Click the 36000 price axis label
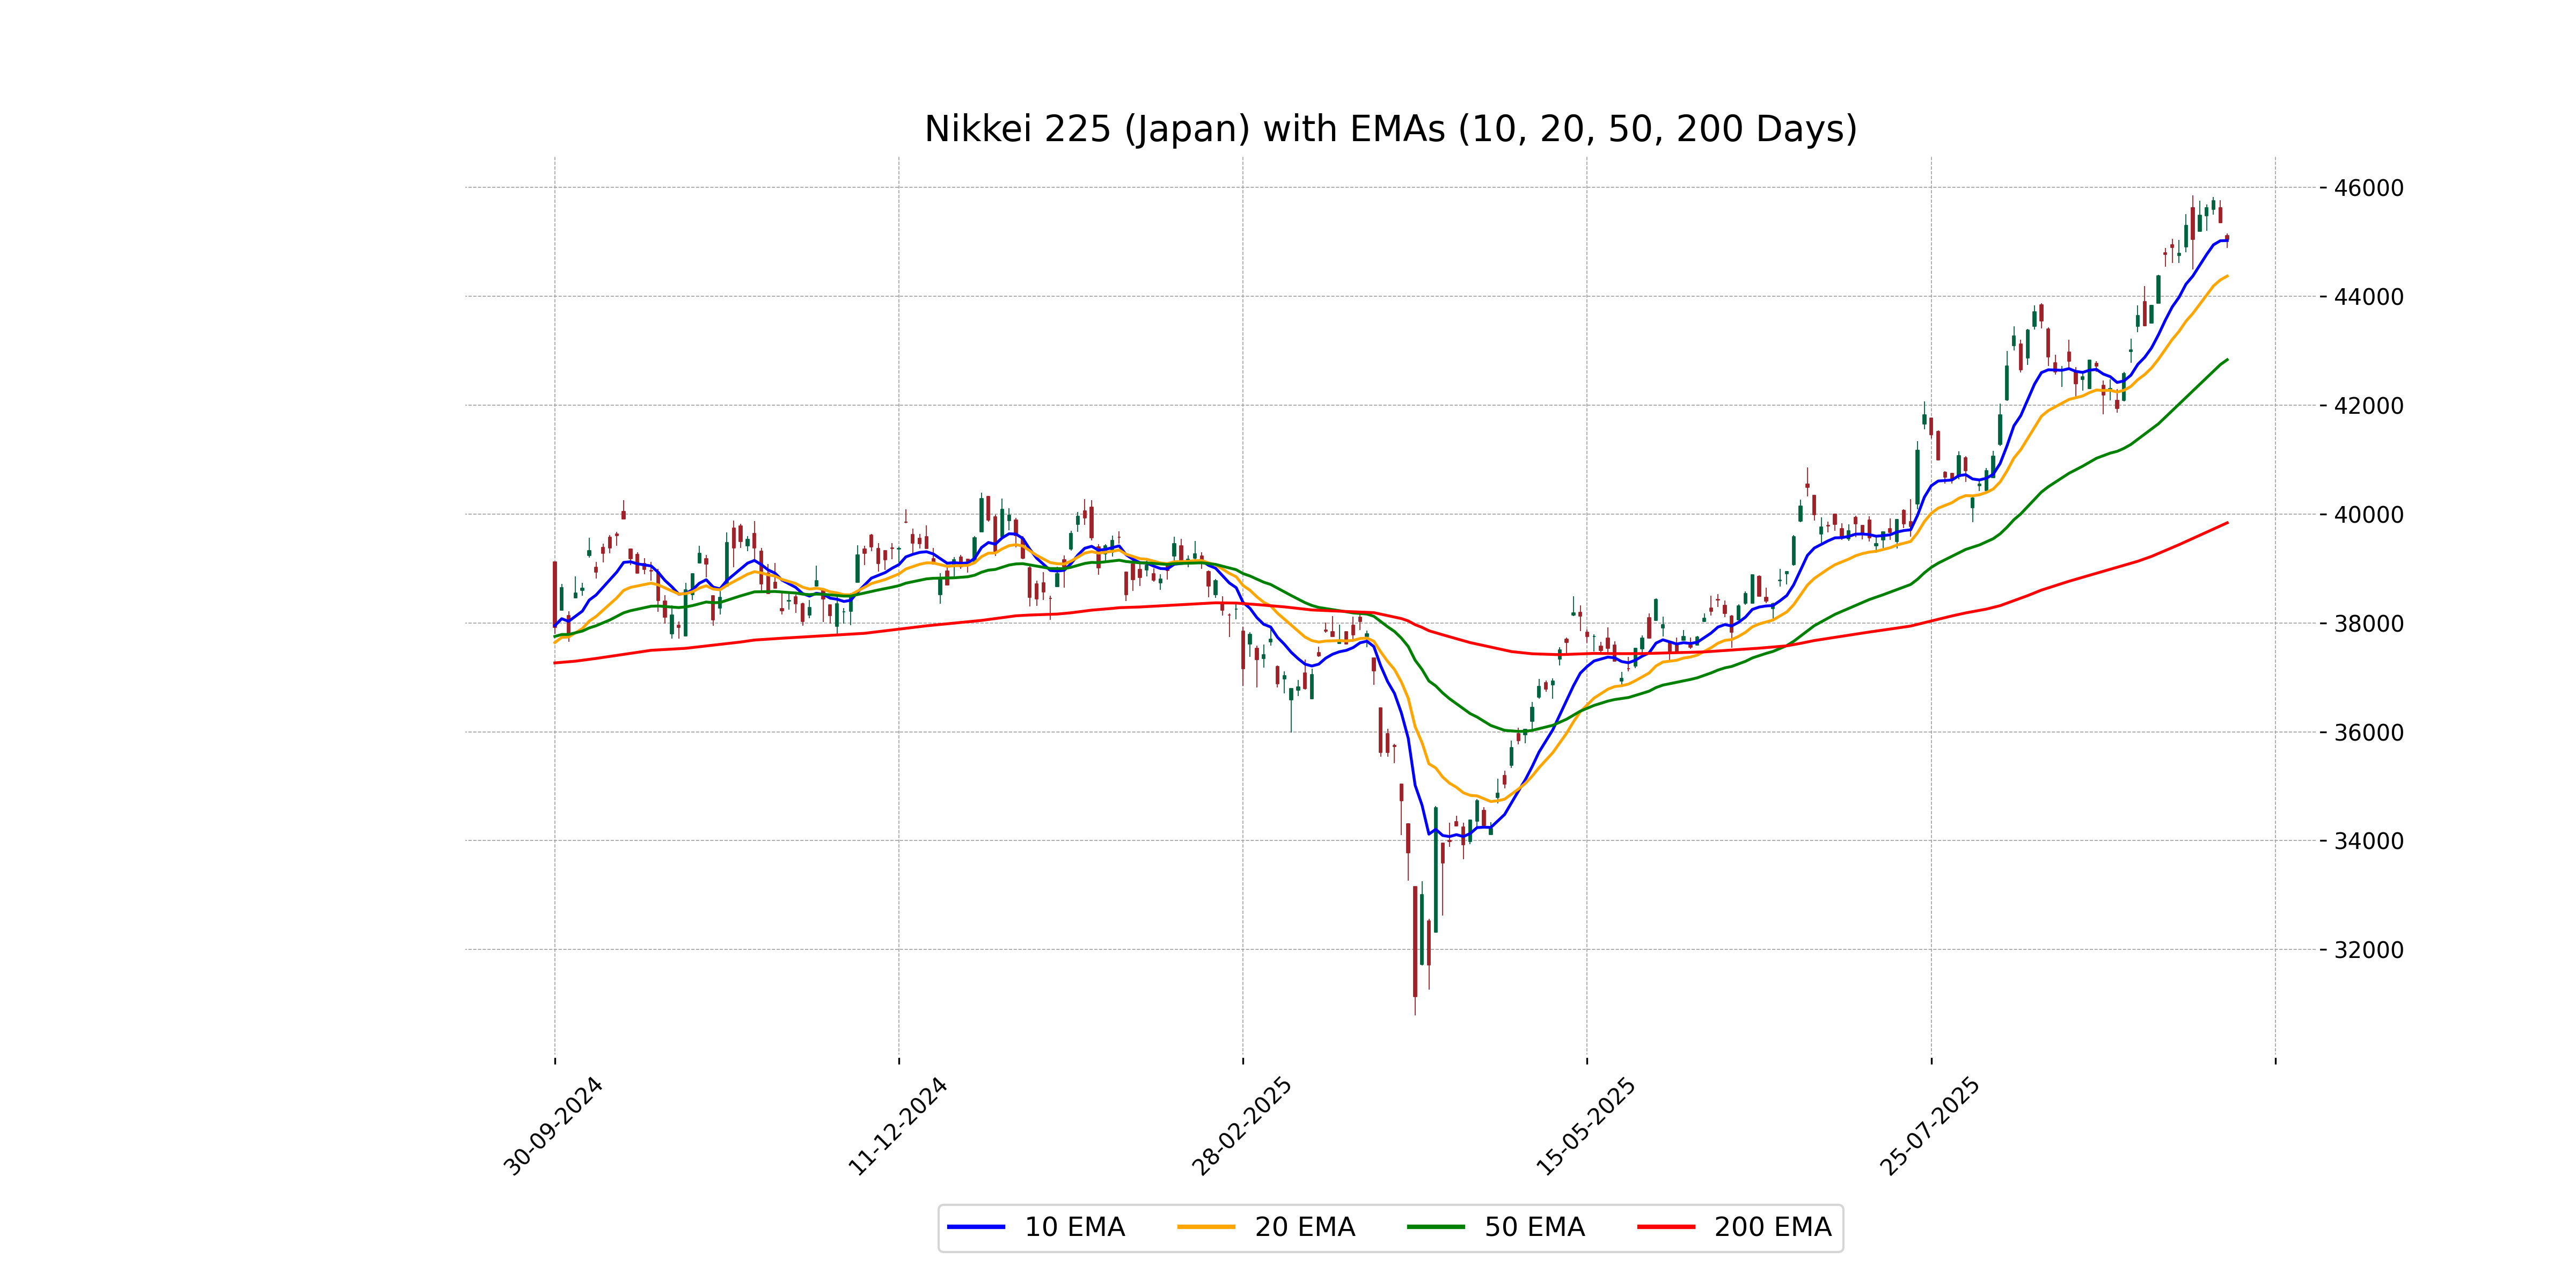The image size is (2576, 1288). click(x=2368, y=733)
